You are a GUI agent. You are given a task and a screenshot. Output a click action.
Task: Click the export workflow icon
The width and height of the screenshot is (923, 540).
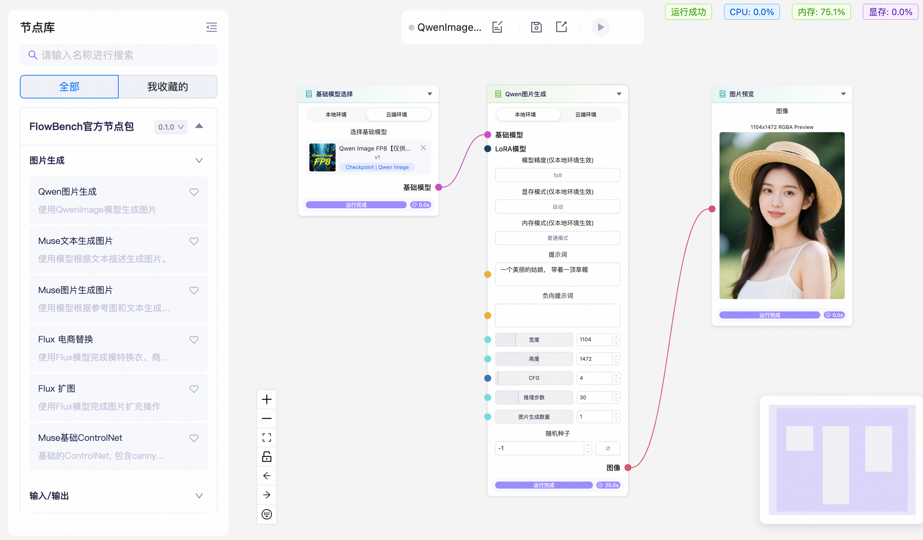pyautogui.click(x=561, y=27)
